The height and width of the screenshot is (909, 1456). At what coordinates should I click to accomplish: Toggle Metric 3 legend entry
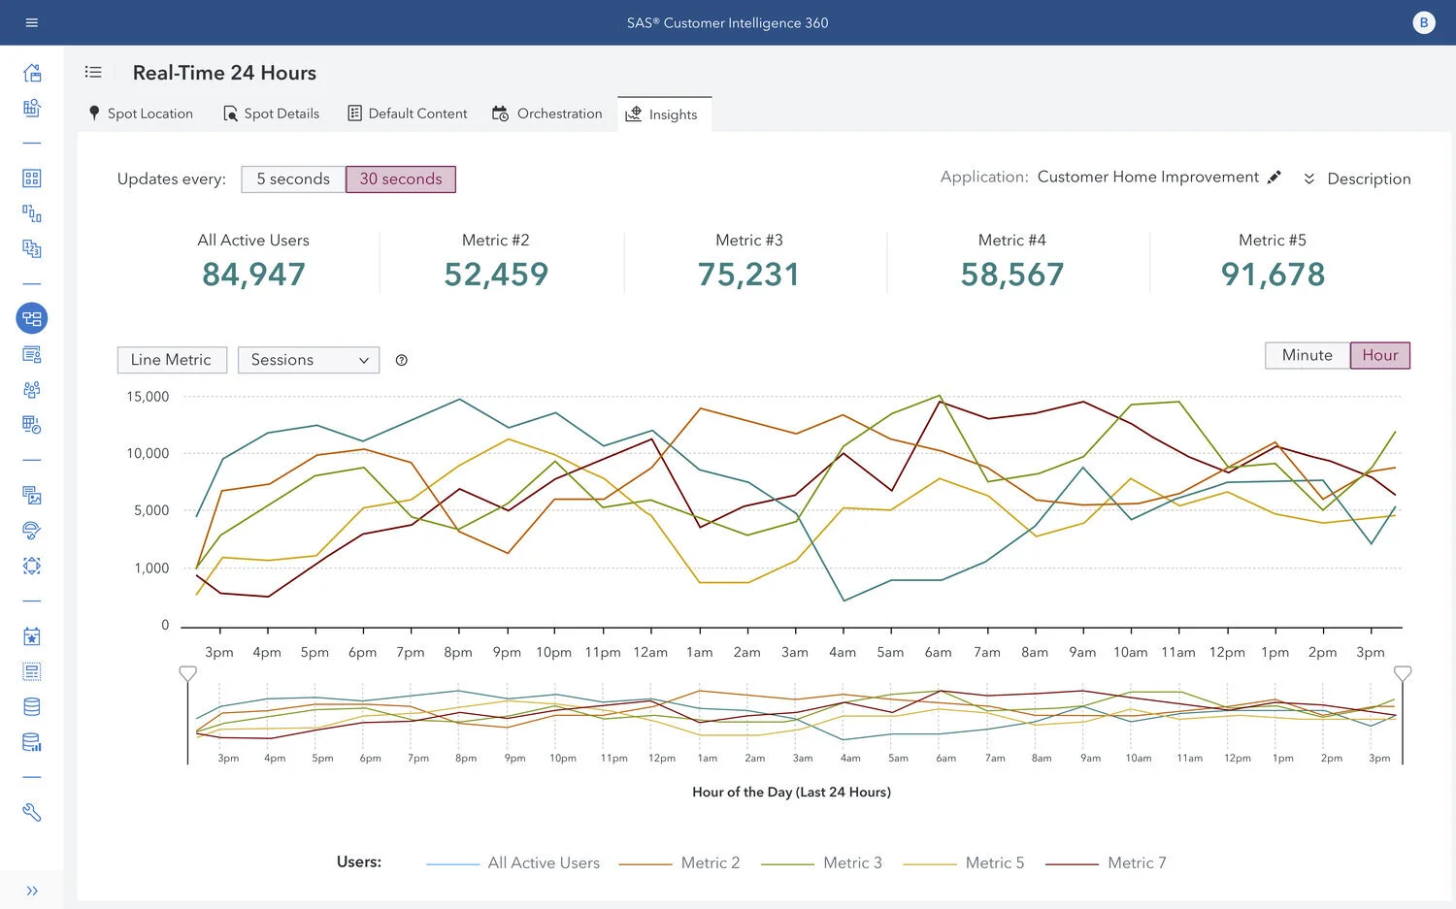pyautogui.click(x=821, y=863)
